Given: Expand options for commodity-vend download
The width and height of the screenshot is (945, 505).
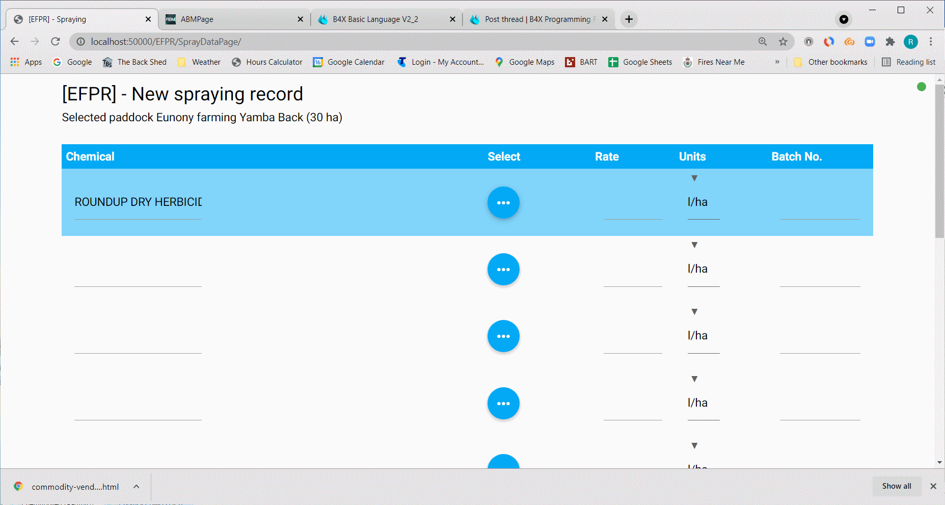Looking at the screenshot, I should coord(137,487).
